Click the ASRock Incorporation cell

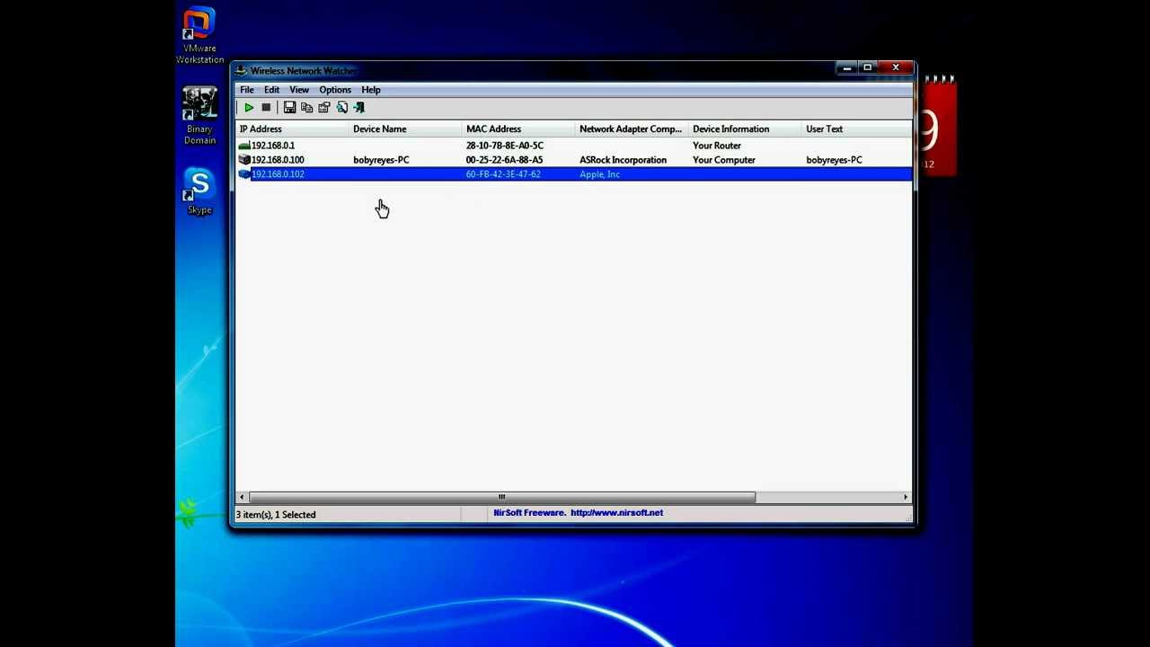tap(623, 160)
